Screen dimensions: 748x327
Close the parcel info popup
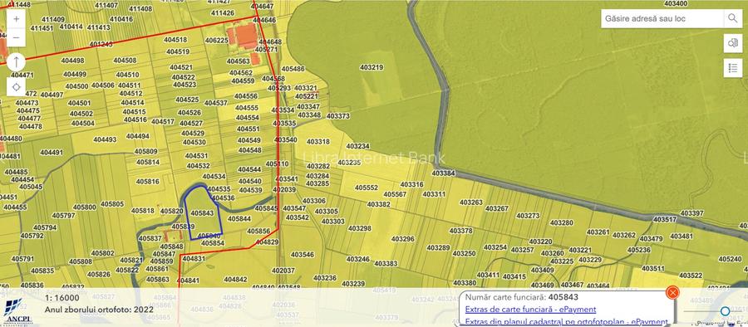[672, 292]
